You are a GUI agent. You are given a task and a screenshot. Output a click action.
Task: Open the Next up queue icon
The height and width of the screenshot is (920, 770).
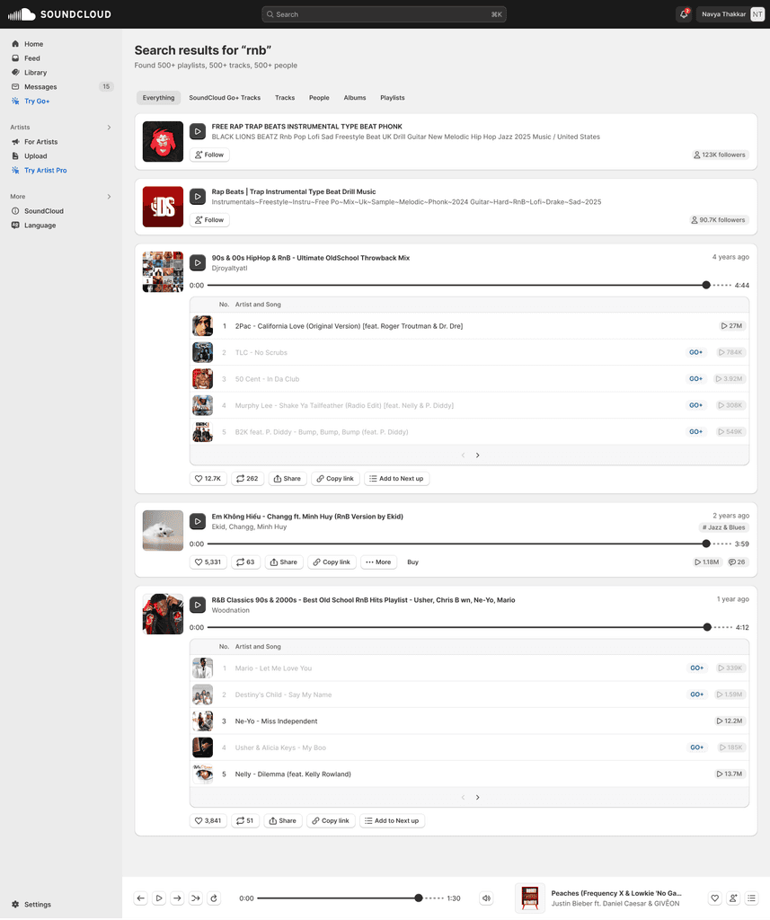tap(751, 898)
